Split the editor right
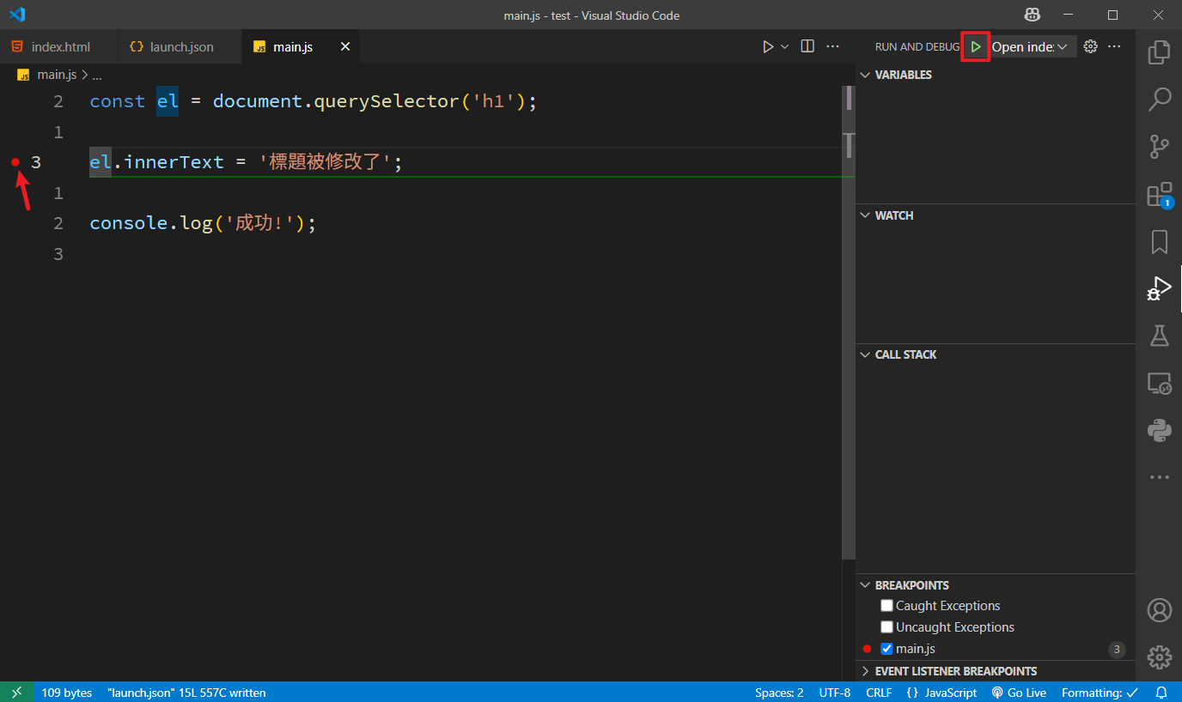This screenshot has width=1182, height=702. (x=807, y=46)
